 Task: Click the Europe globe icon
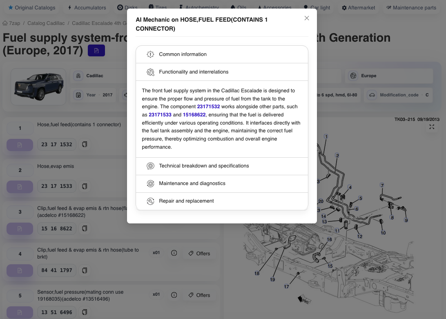click(x=353, y=76)
